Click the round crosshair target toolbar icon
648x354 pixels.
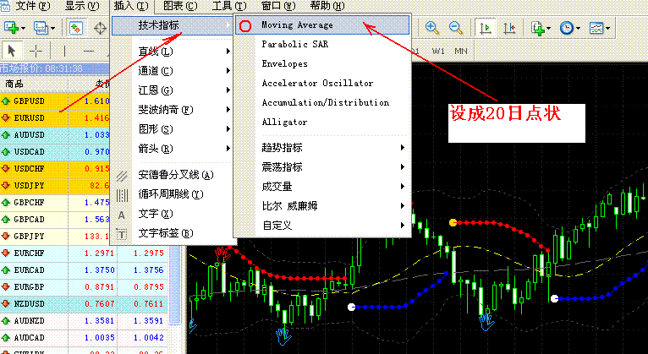pos(100,28)
